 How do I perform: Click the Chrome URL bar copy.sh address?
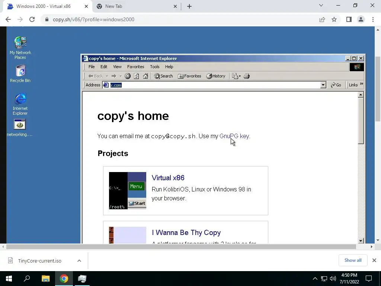(x=93, y=19)
